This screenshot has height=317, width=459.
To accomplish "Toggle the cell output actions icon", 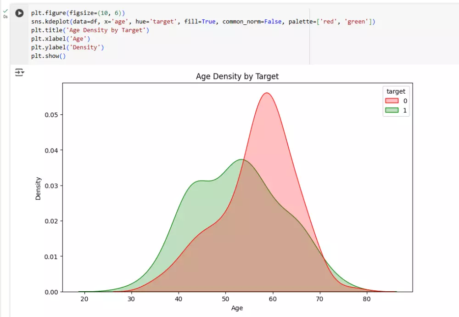I will [20, 73].
